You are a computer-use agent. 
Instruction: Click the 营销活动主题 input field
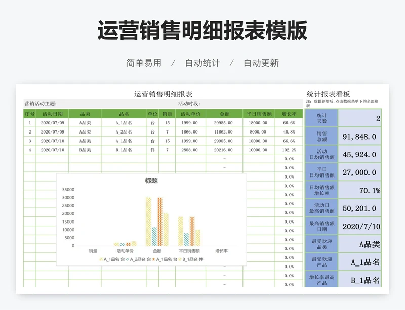point(101,104)
